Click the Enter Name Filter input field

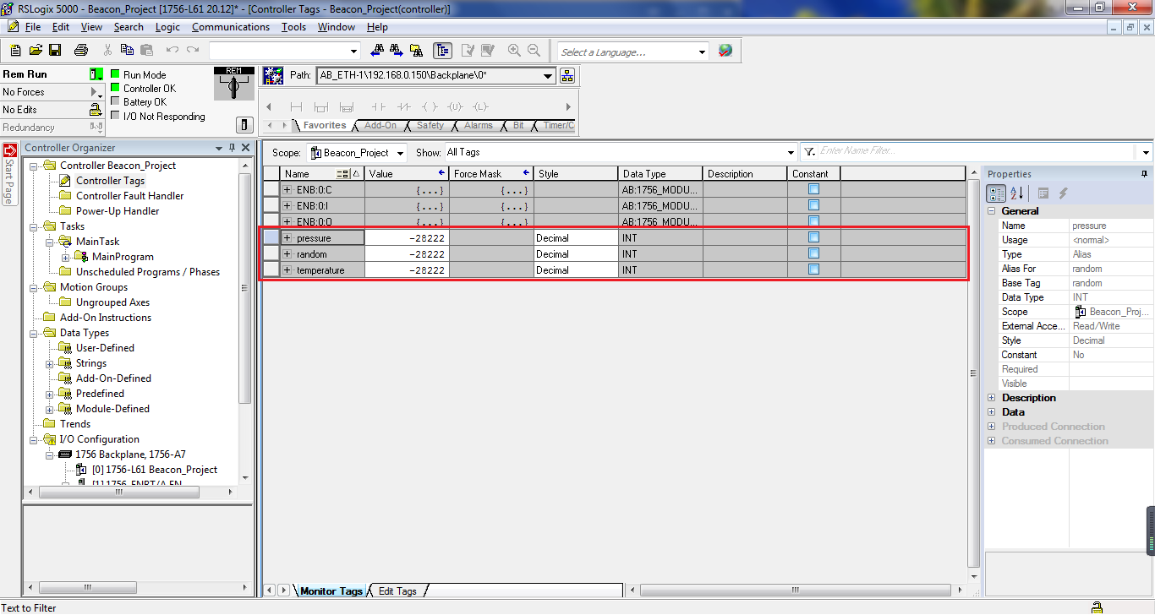coord(977,152)
